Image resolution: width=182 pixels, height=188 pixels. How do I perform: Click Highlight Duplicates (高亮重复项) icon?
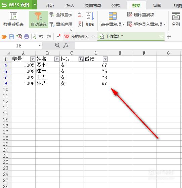pyautogui.click(x=112, y=16)
